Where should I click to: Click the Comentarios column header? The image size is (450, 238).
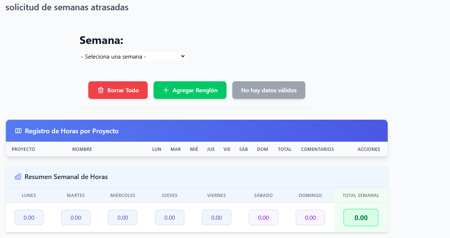(x=317, y=149)
